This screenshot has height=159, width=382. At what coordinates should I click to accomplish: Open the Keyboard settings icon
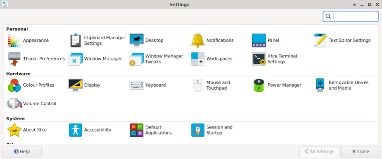[136, 85]
